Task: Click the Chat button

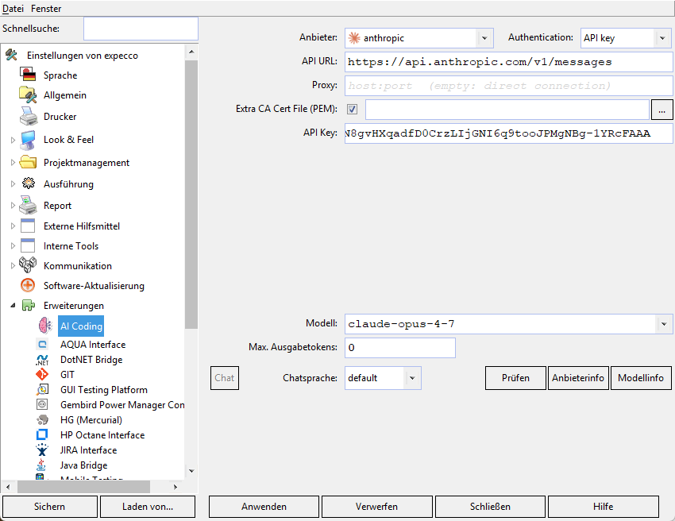Action: click(x=224, y=378)
